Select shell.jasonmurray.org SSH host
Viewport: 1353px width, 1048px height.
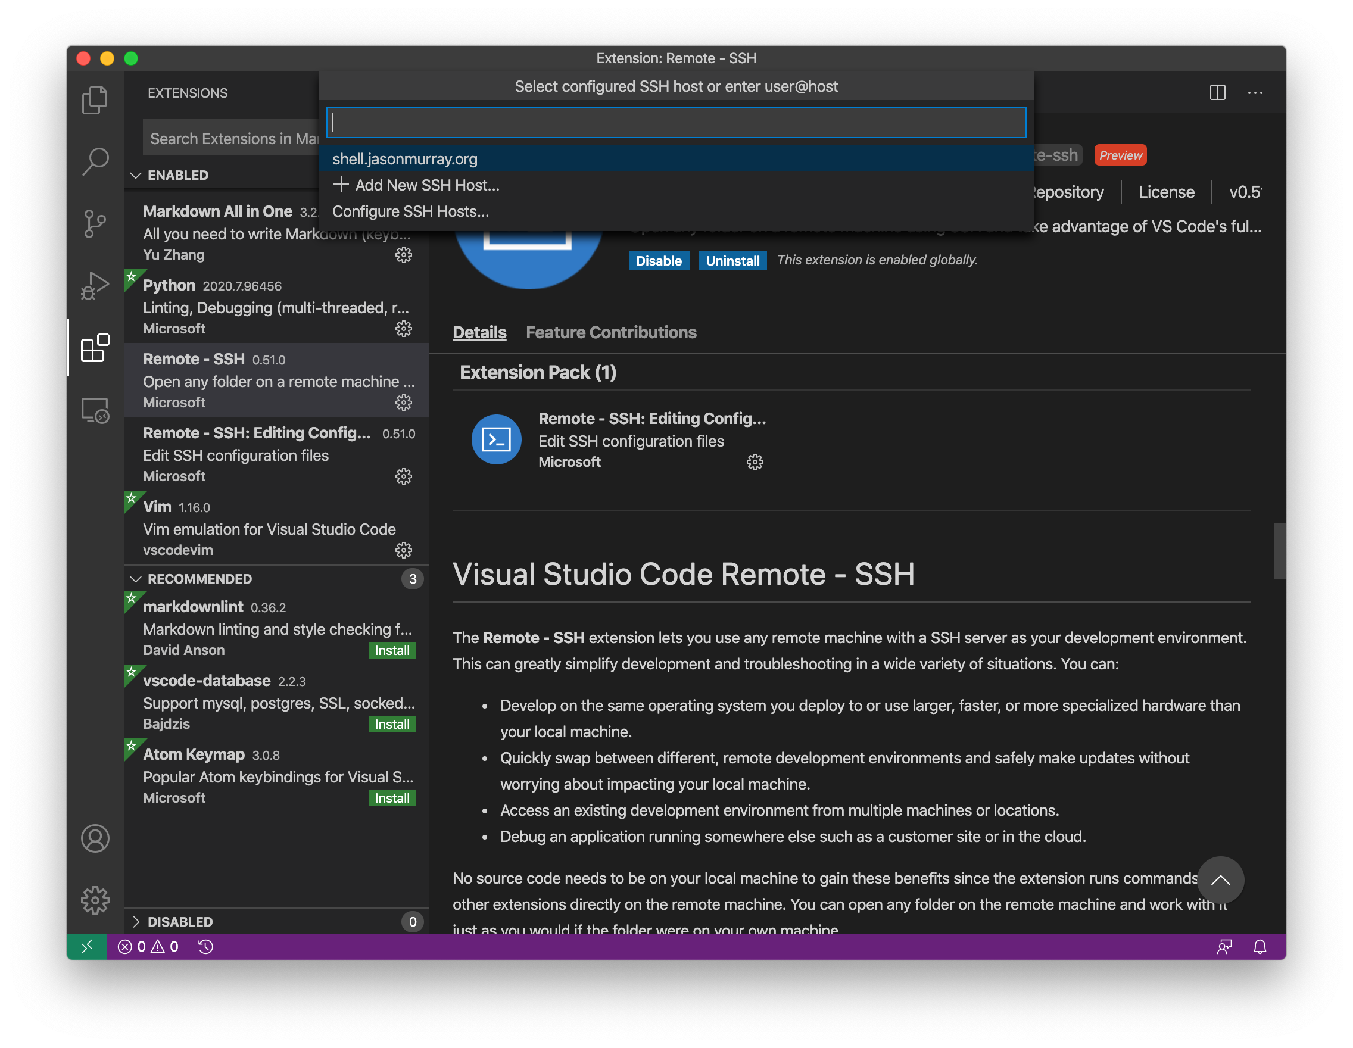[x=674, y=158]
